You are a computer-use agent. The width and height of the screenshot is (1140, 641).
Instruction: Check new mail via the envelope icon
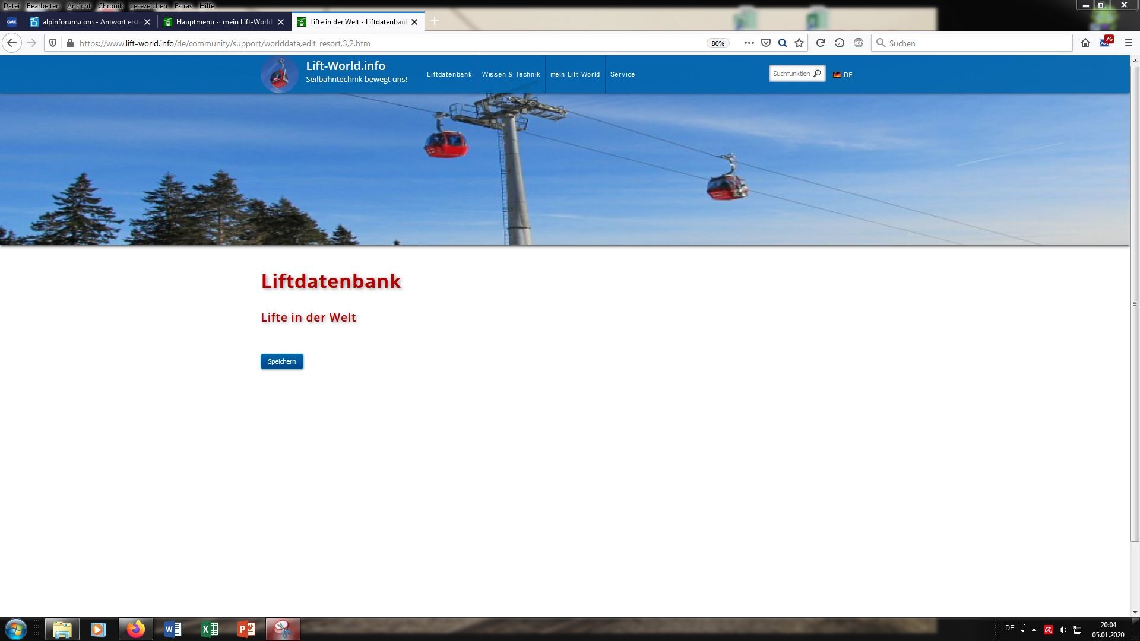point(1103,43)
